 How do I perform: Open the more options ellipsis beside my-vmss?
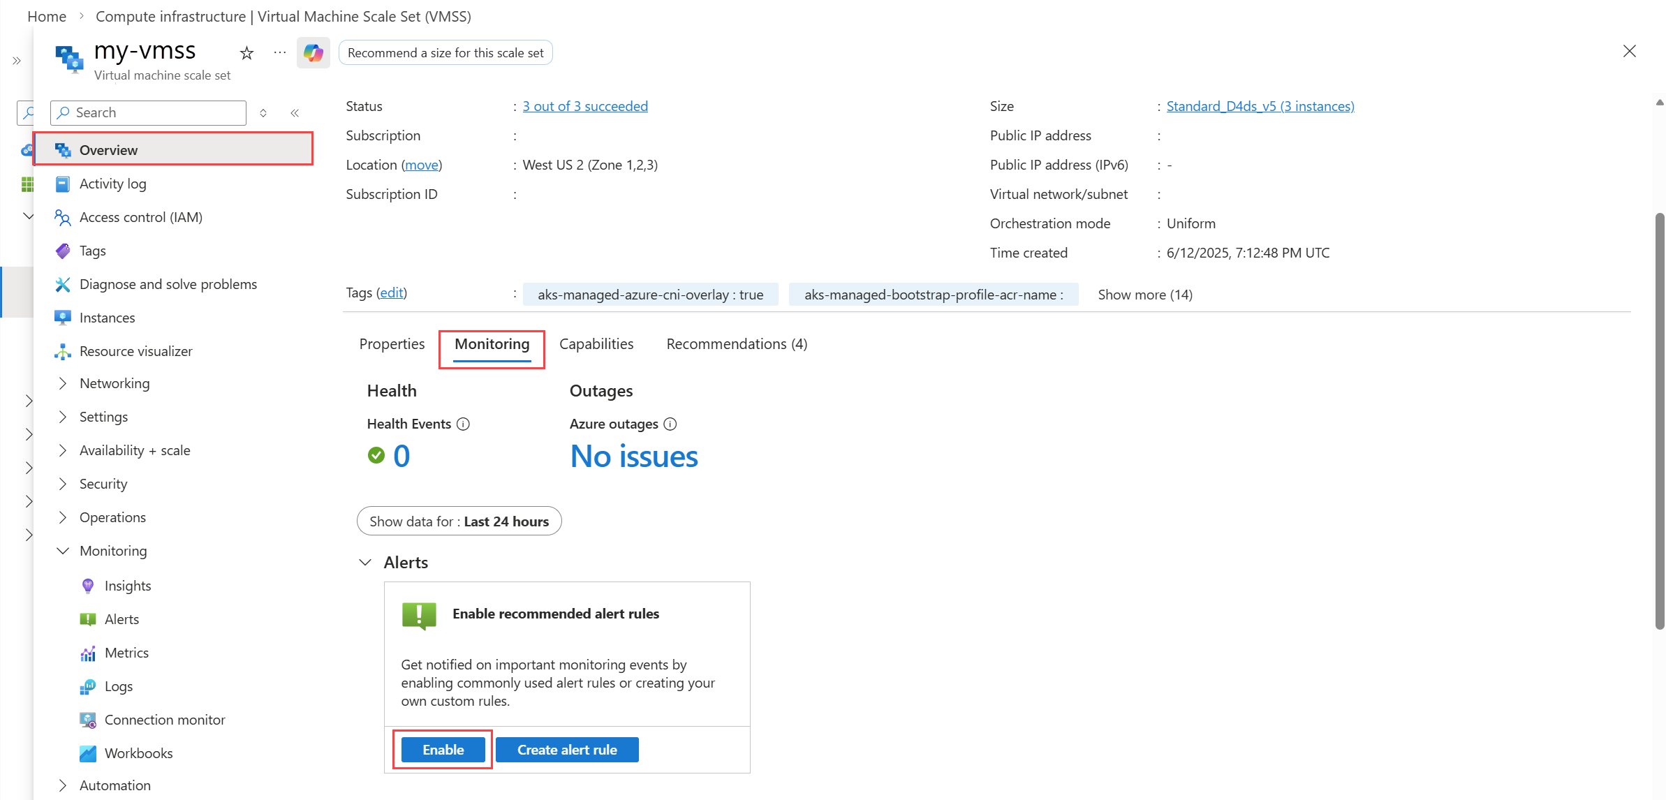click(280, 52)
